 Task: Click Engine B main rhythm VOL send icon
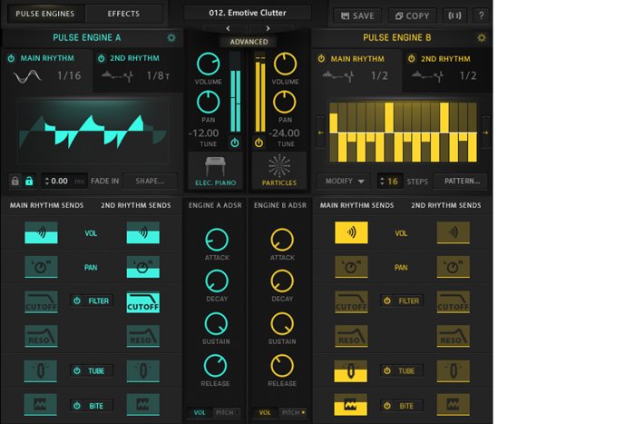pos(351,232)
